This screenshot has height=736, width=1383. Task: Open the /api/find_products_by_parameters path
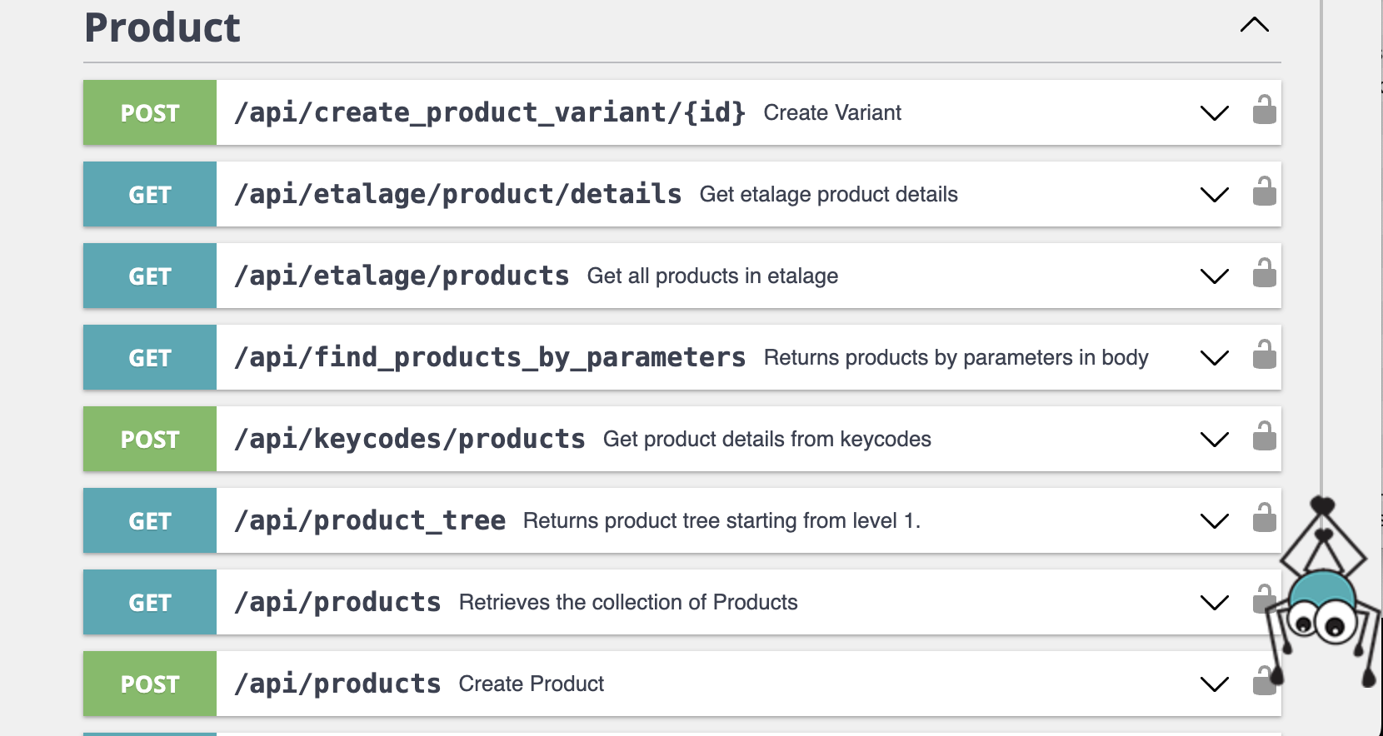pos(490,358)
